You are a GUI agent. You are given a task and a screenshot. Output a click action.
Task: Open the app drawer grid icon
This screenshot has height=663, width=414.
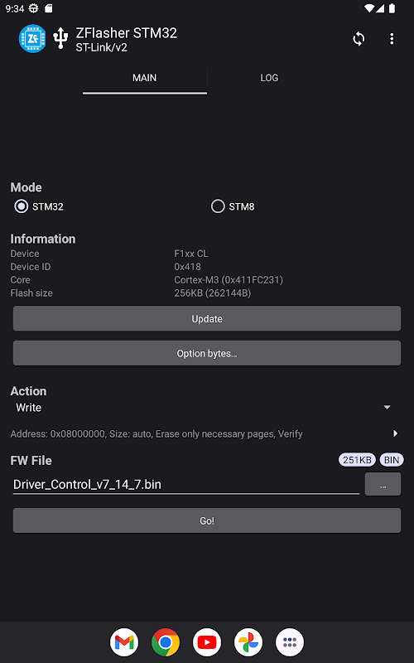tap(290, 641)
